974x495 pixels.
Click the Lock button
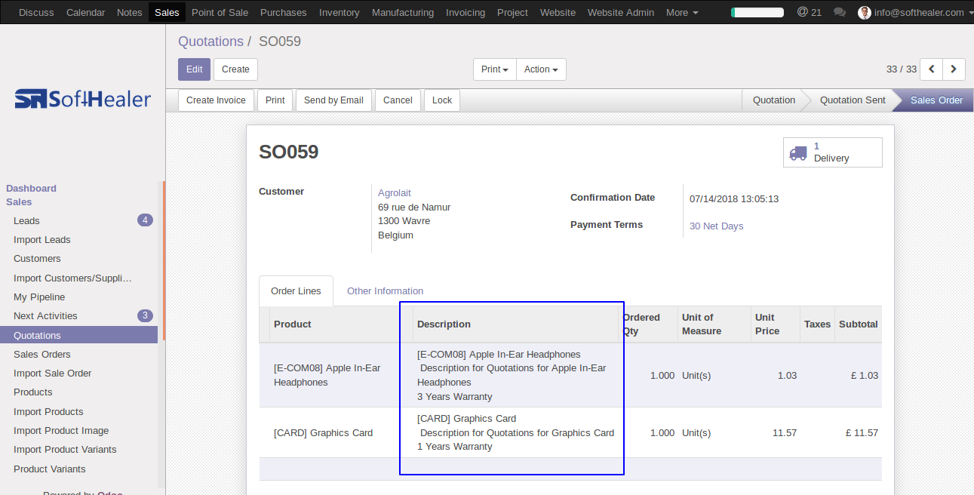442,100
